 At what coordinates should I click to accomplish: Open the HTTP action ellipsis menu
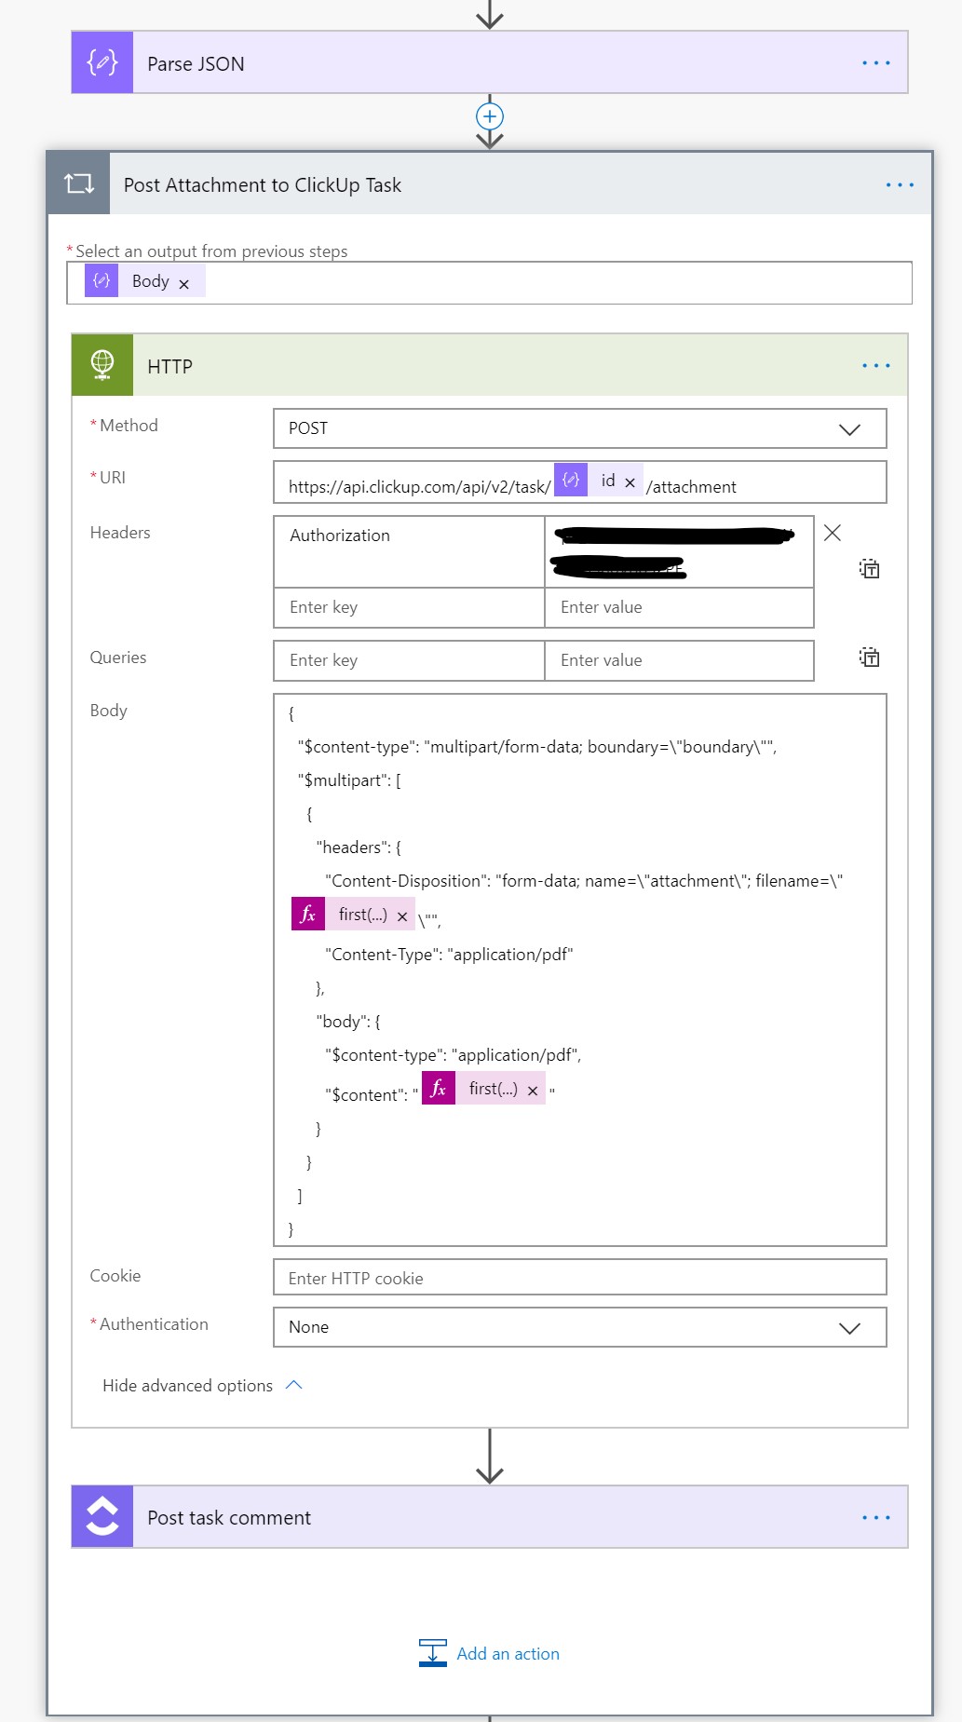[875, 366]
